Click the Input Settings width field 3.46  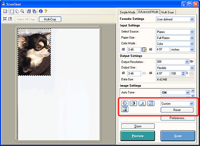134,49
